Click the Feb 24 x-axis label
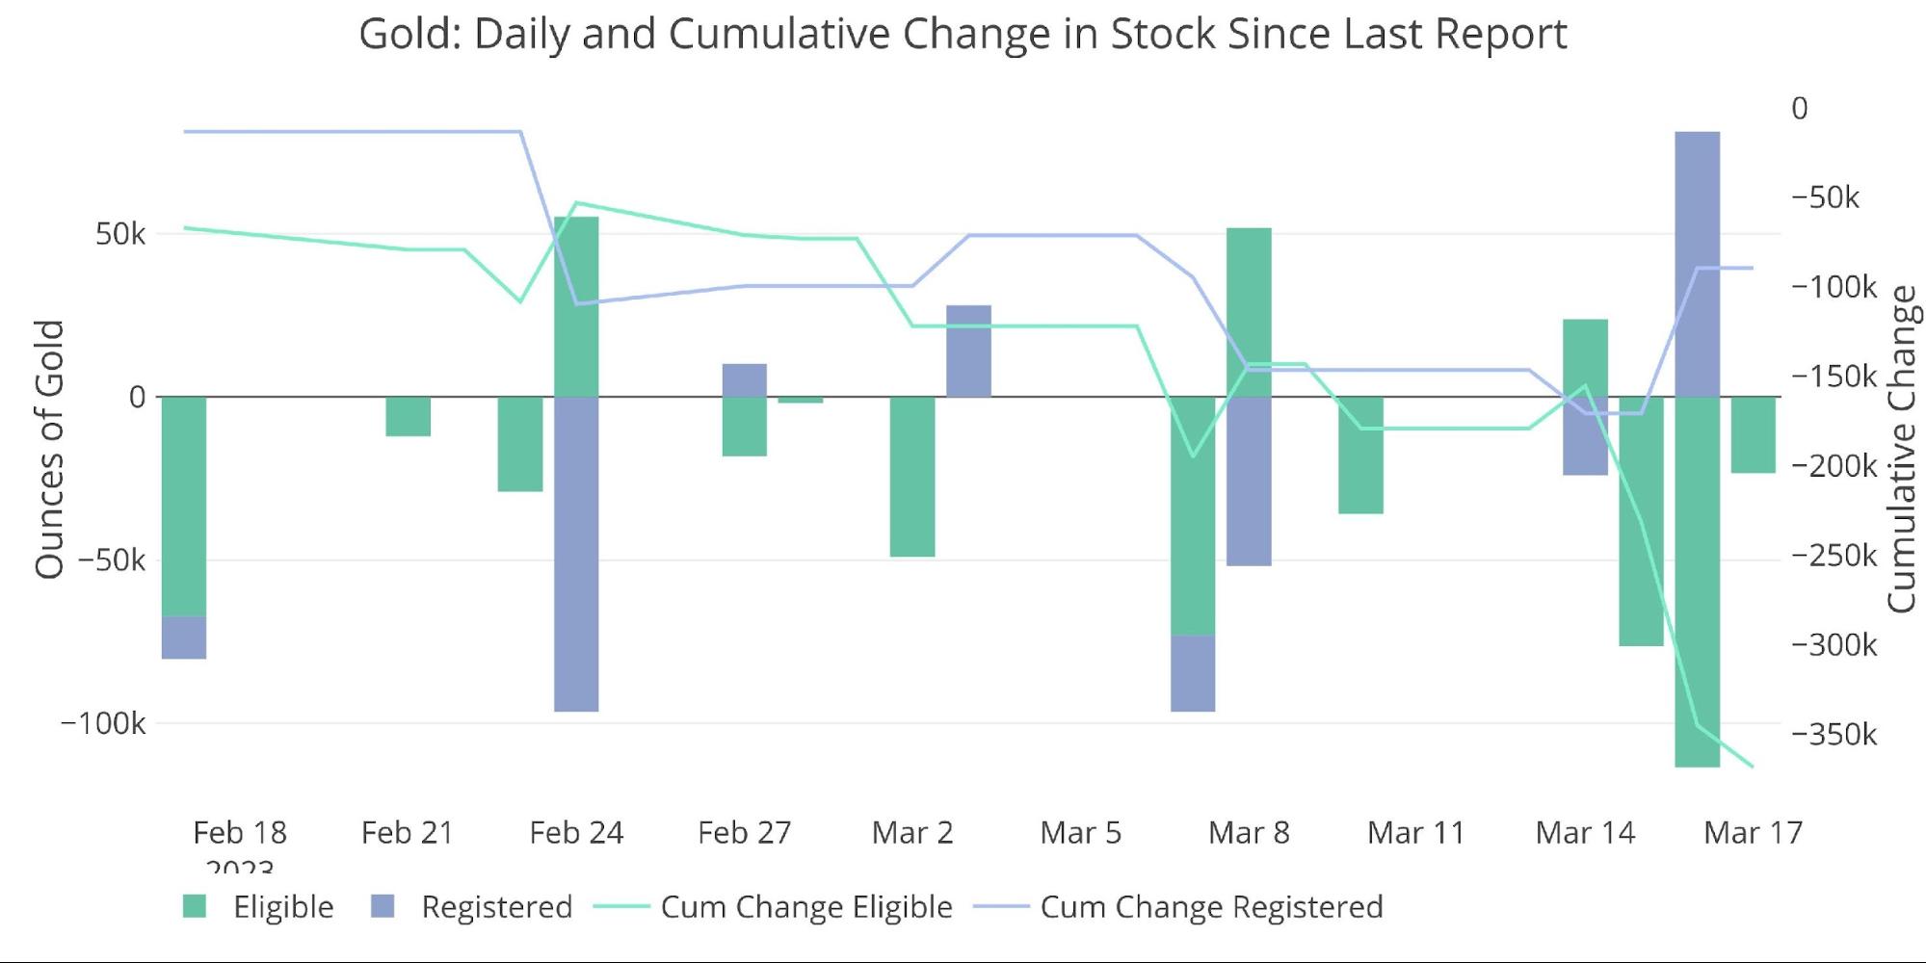 coord(576,832)
